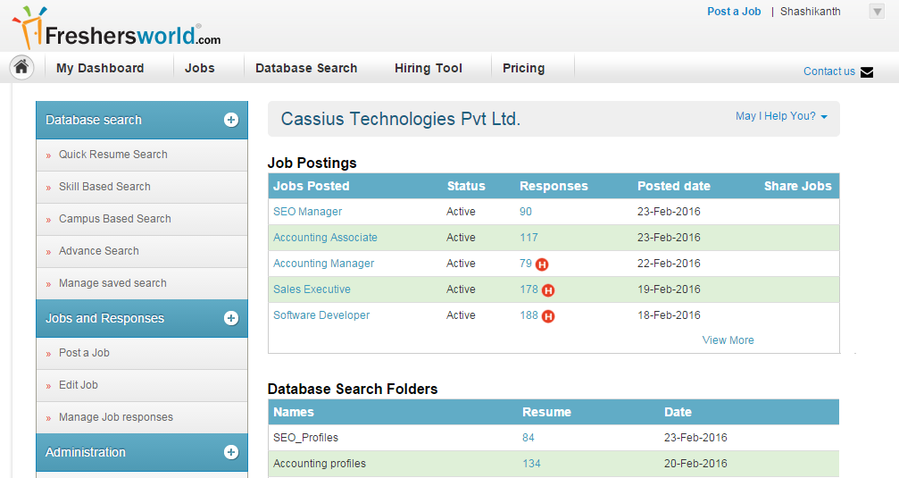Select Database Search in top navigation

click(x=306, y=68)
